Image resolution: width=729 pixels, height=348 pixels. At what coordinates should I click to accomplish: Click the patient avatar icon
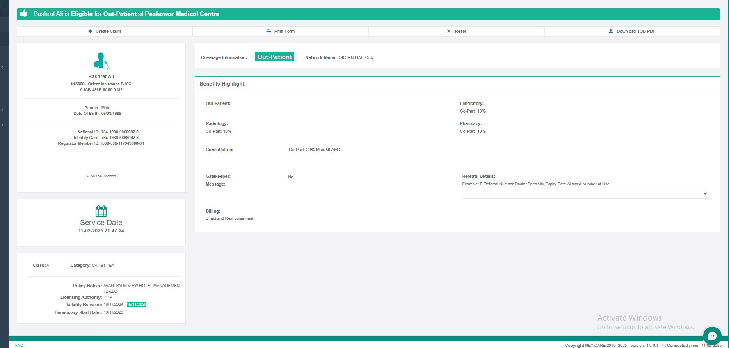click(101, 61)
